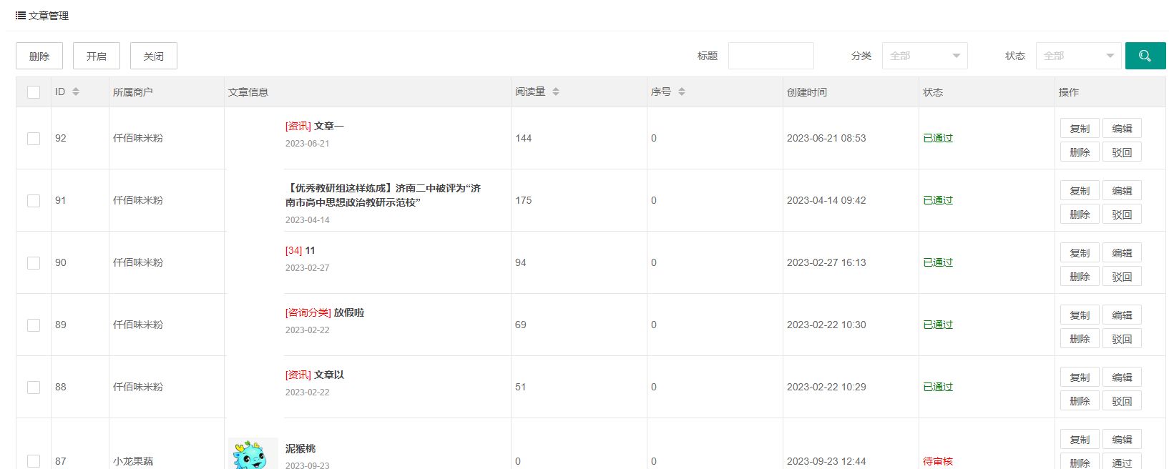Check the box for article ID 92
Image resolution: width=1169 pixels, height=469 pixels.
34,139
